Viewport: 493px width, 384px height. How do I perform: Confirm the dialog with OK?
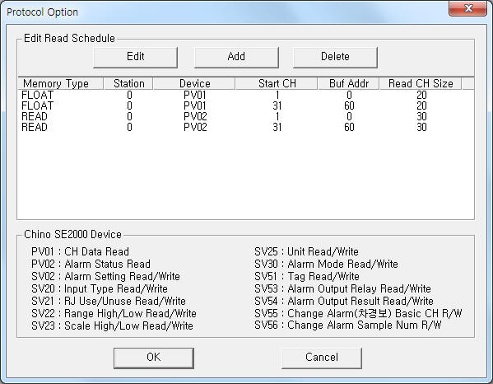154,358
